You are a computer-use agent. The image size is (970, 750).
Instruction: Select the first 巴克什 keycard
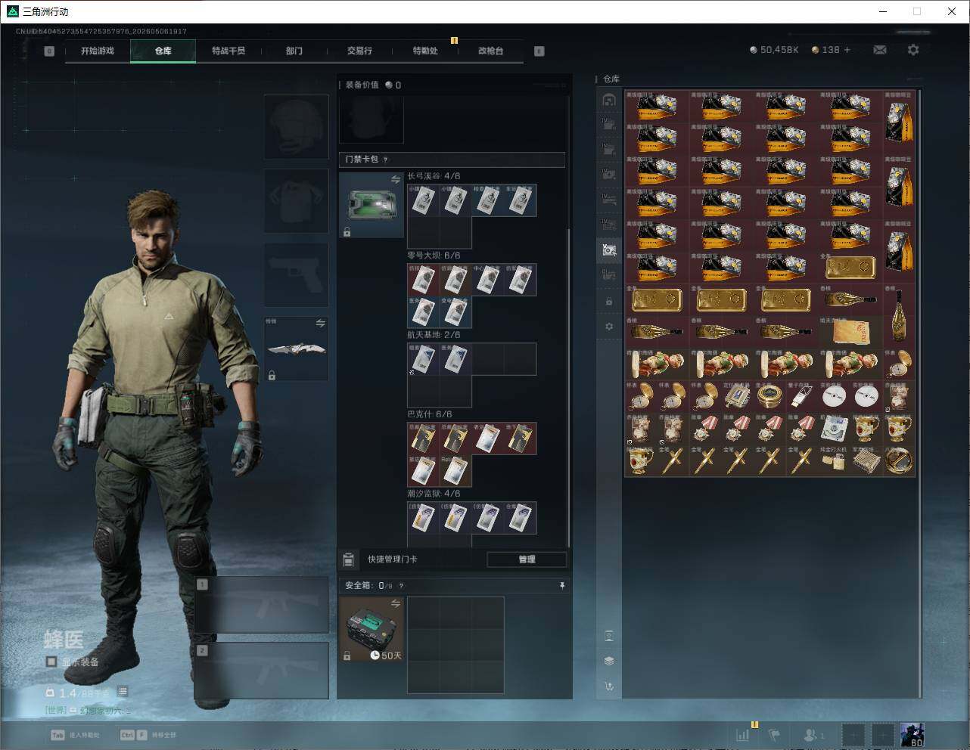point(424,439)
